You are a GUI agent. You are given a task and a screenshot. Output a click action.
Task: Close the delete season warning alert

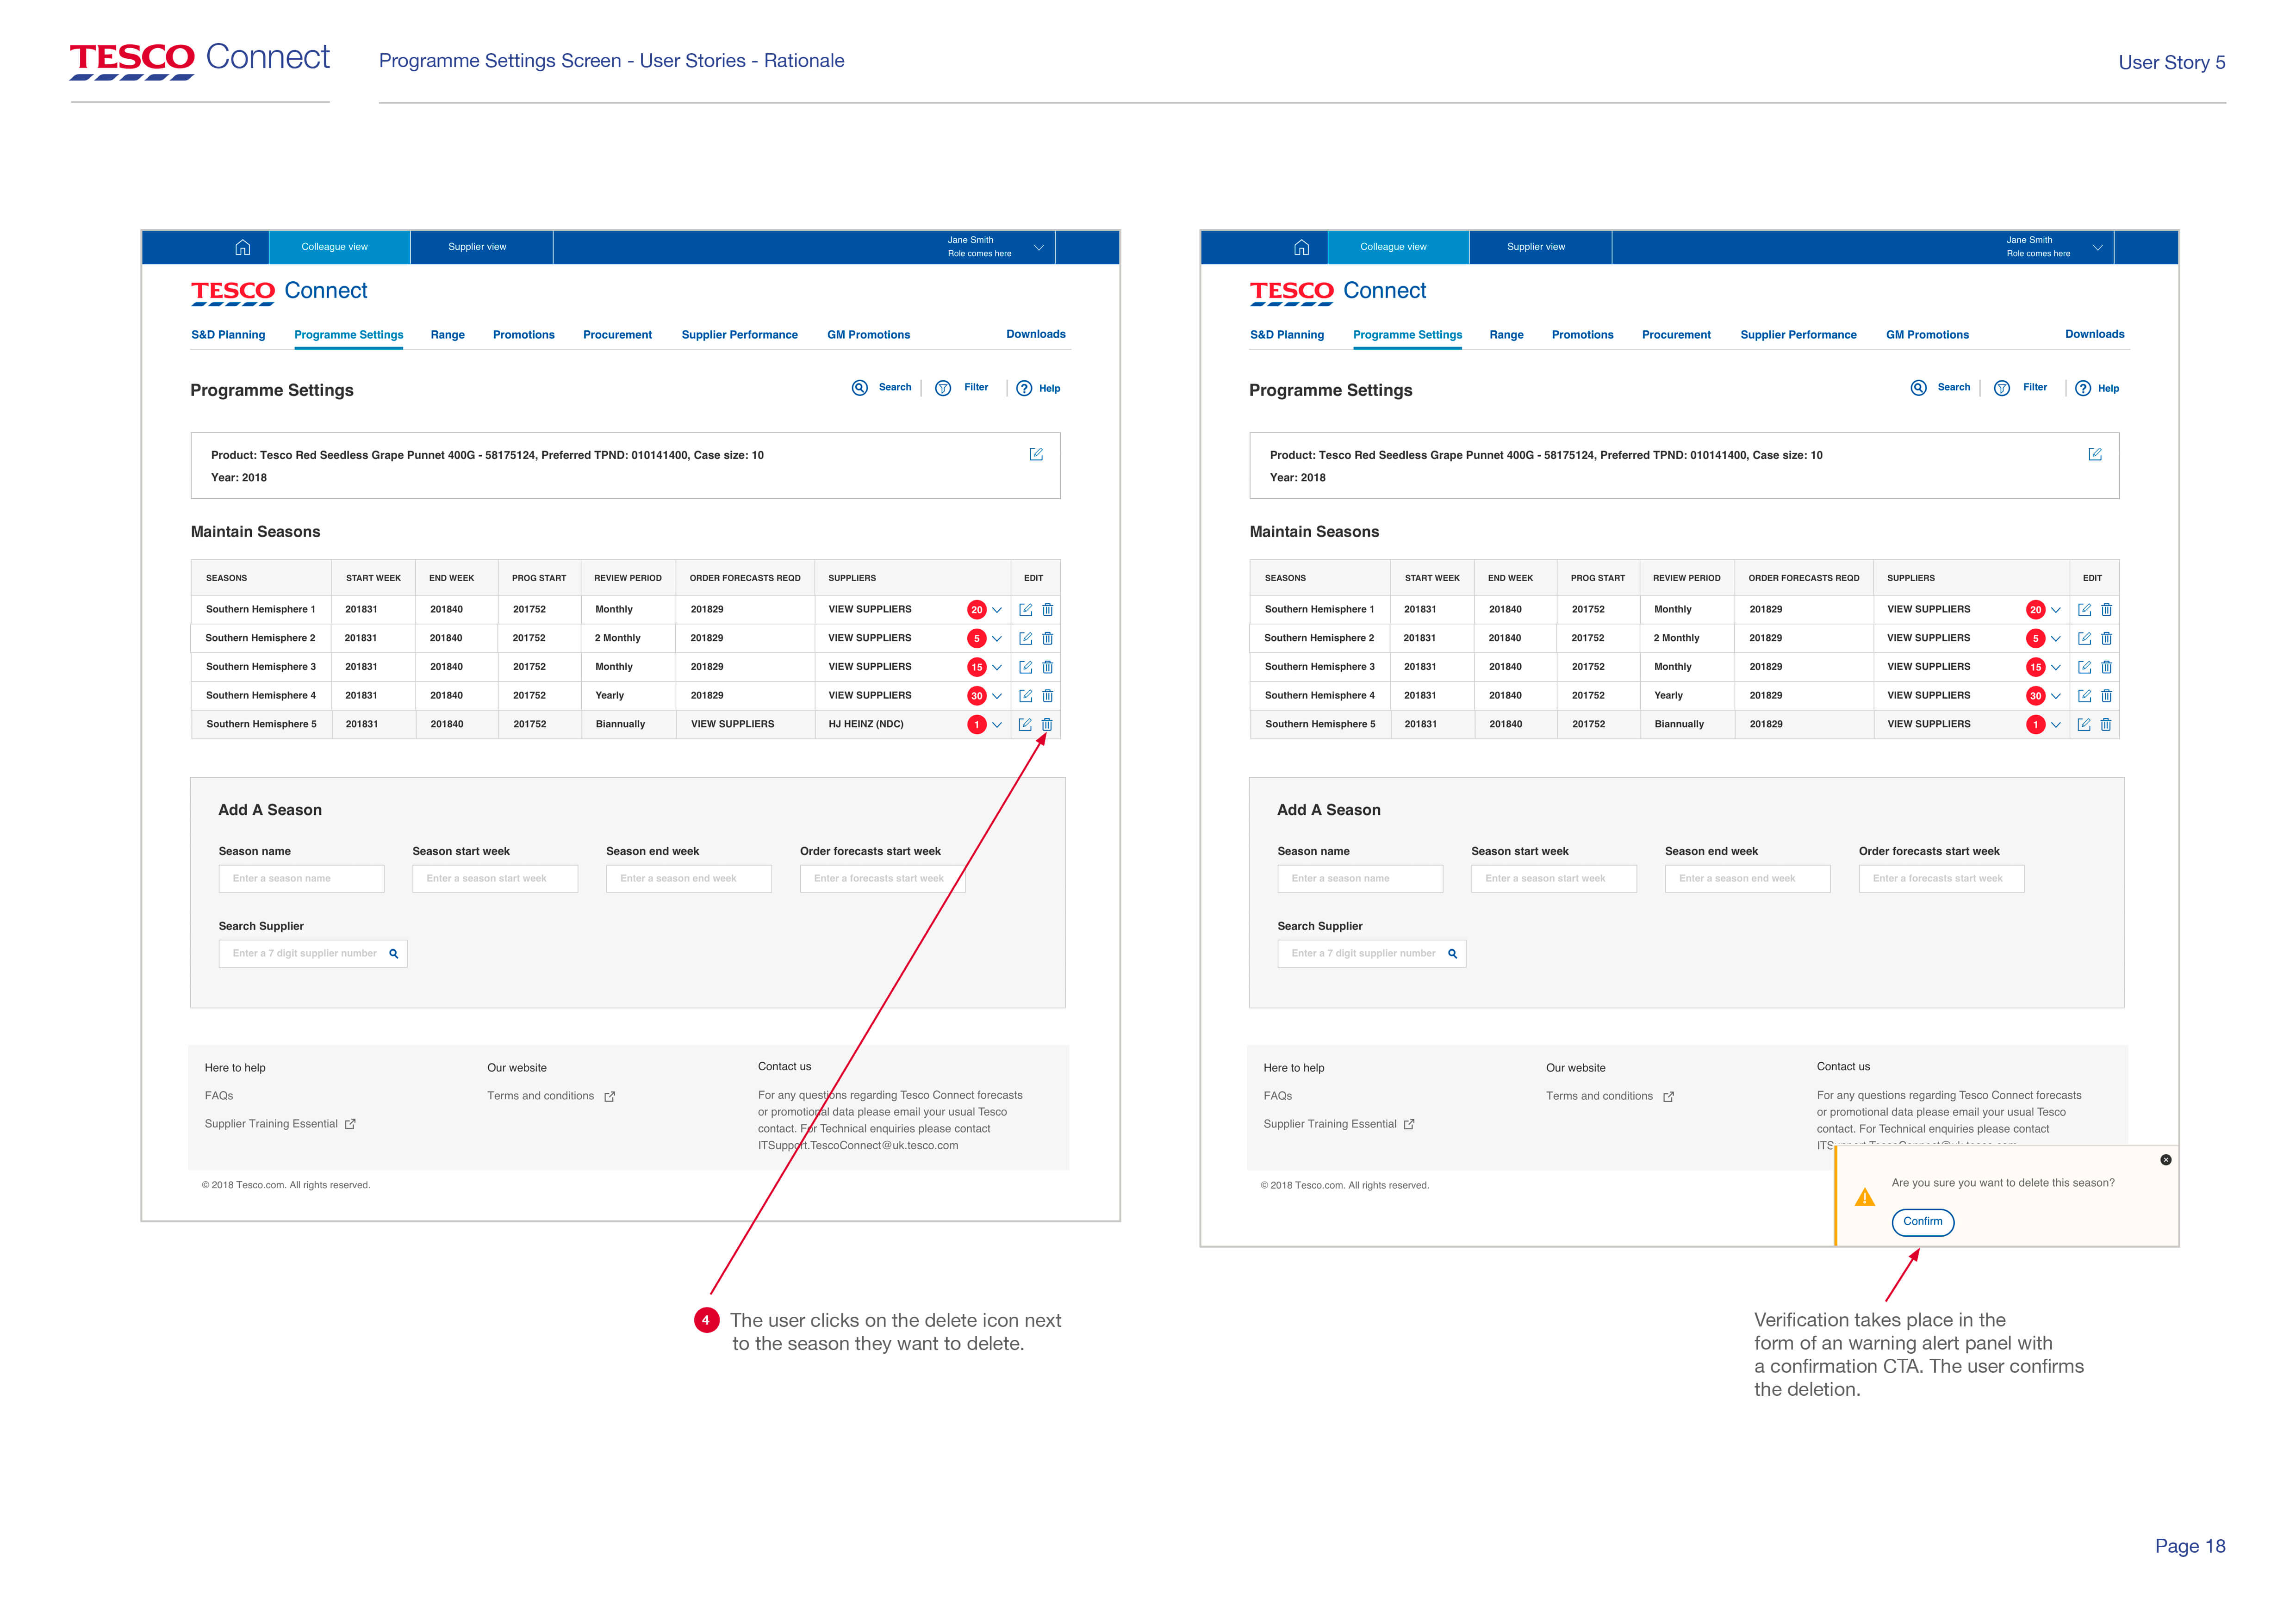point(2165,1159)
